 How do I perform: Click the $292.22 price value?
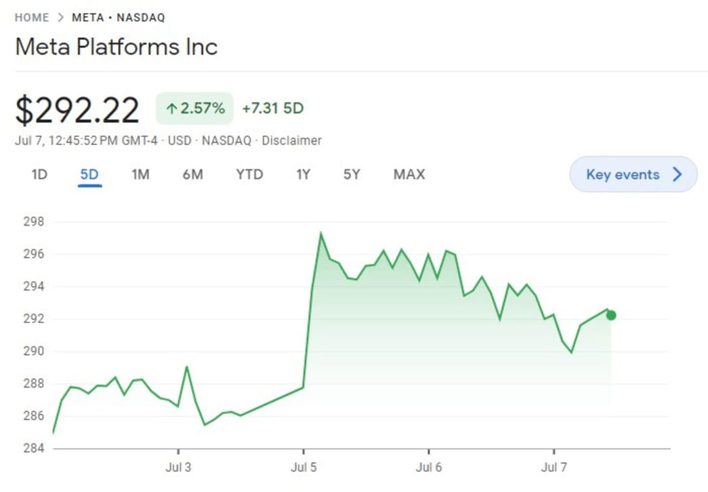click(x=77, y=110)
